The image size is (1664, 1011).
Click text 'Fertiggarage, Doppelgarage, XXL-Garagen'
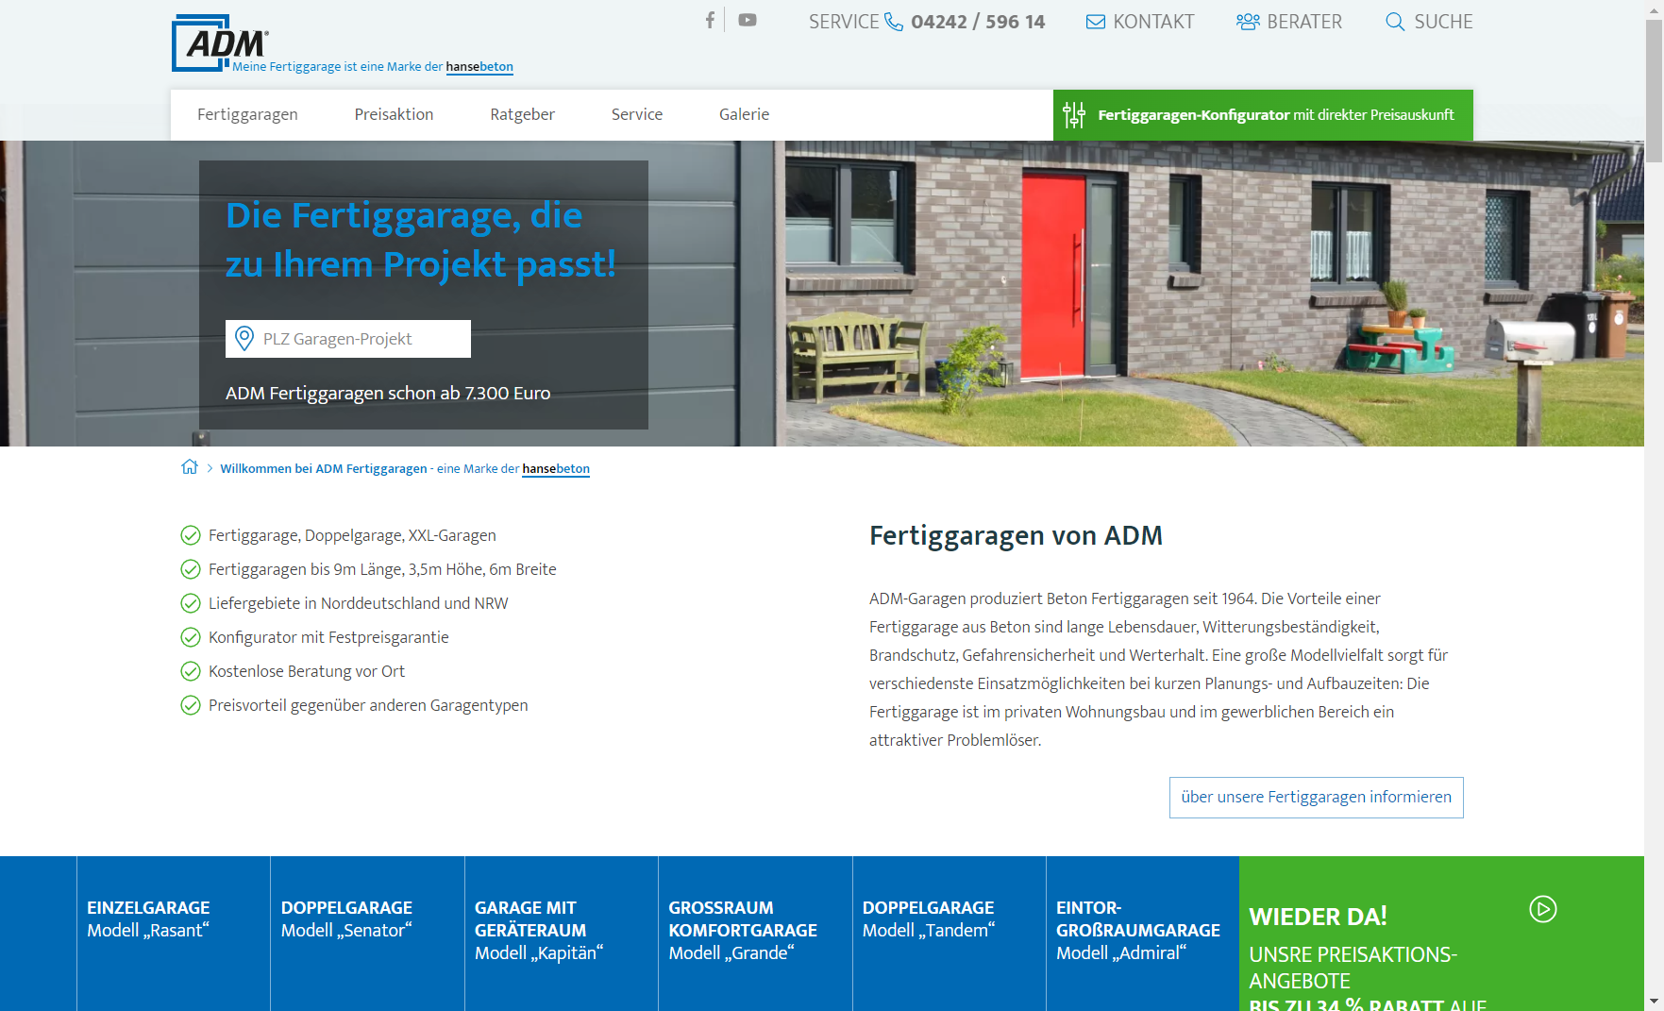352,536
